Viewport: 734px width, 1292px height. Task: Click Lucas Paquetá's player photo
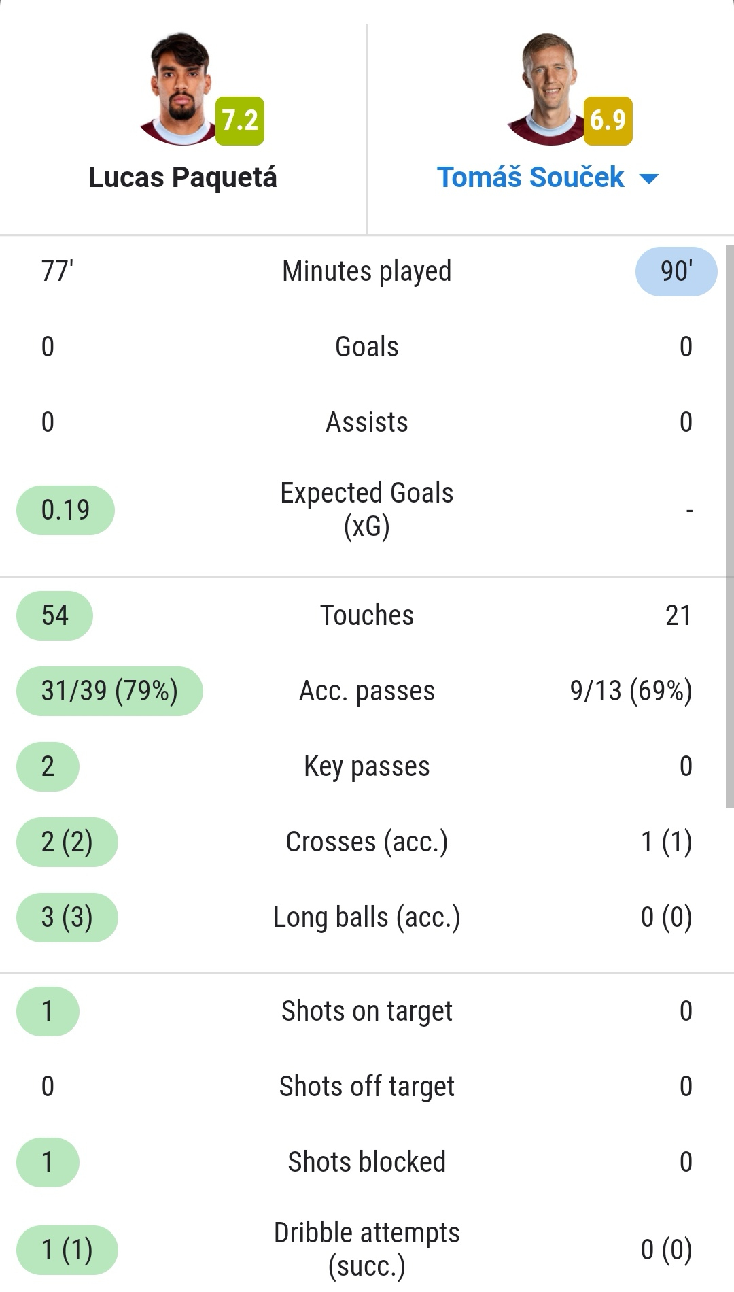tap(180, 88)
